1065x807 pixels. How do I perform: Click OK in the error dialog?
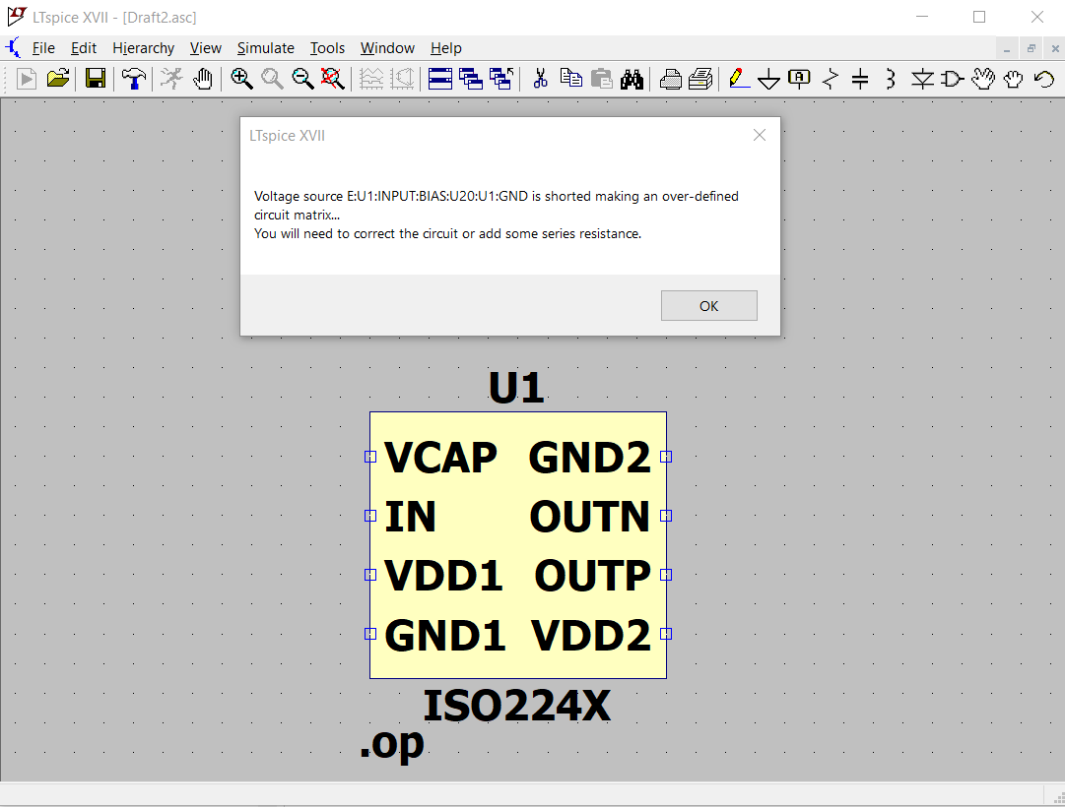pos(708,305)
